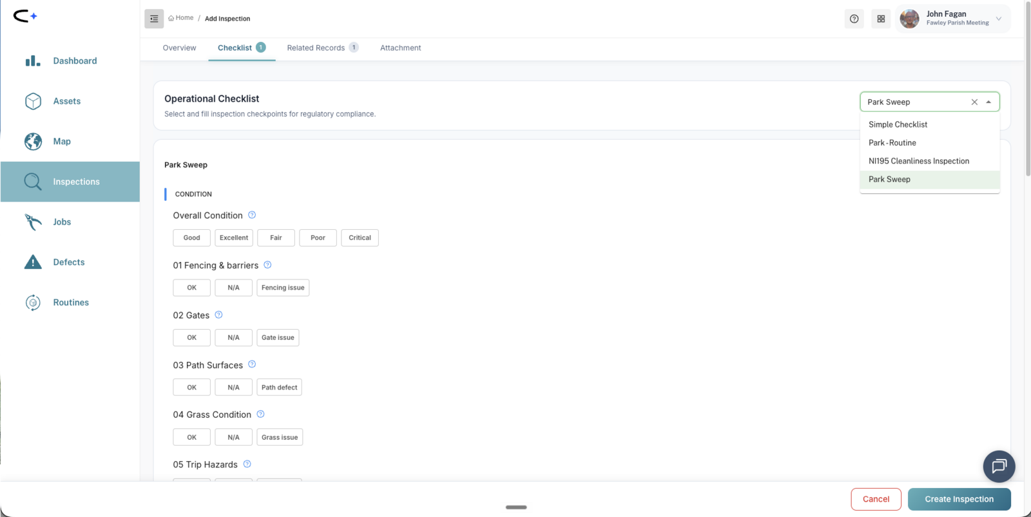The width and height of the screenshot is (1031, 517).
Task: Open the help question mark icon
Action: pos(854,19)
